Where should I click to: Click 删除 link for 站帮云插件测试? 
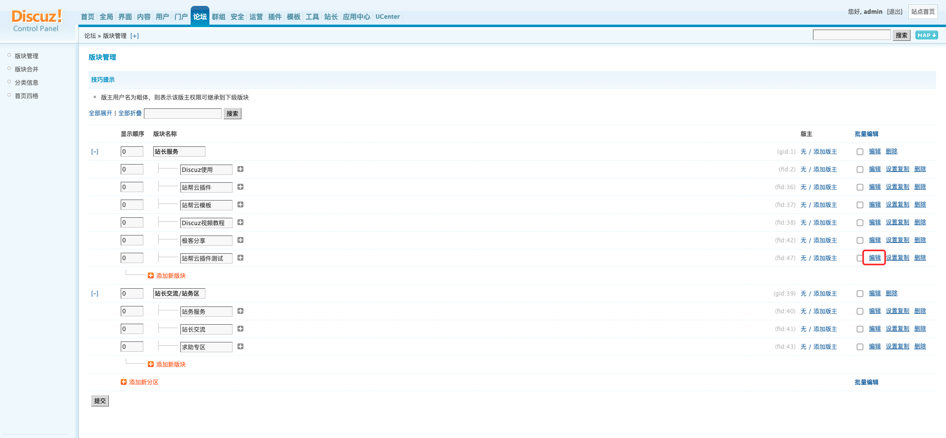pyautogui.click(x=920, y=258)
